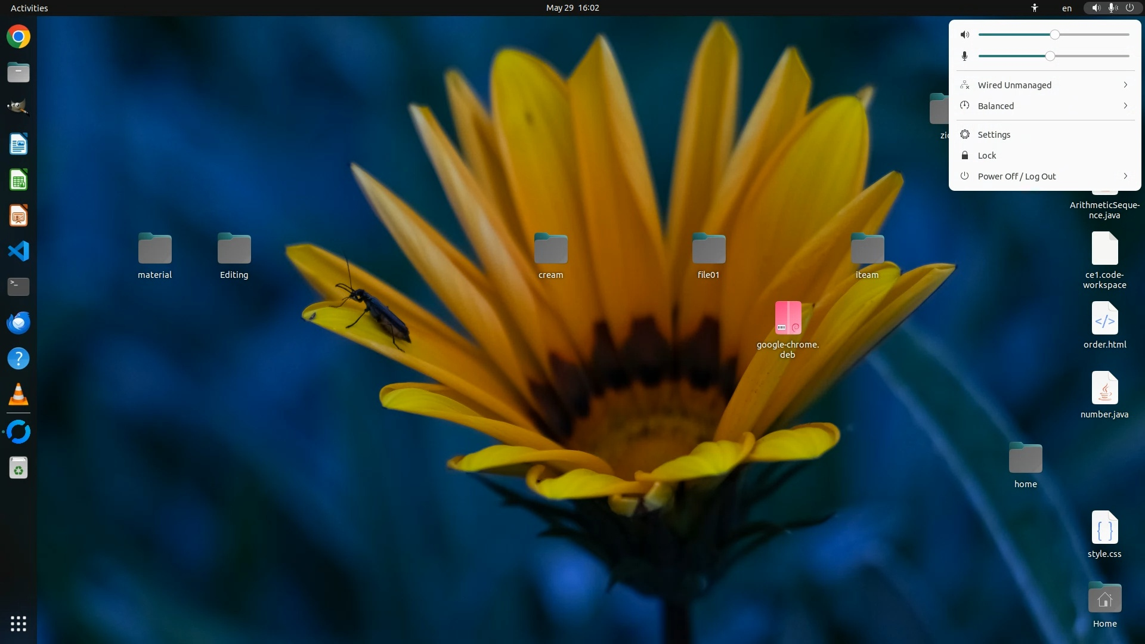Click the Activities button
1145x644 pixels.
coord(29,8)
